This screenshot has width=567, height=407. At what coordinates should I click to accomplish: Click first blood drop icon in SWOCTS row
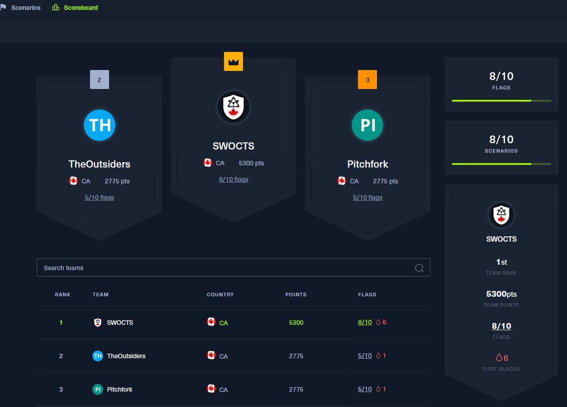[x=378, y=323]
